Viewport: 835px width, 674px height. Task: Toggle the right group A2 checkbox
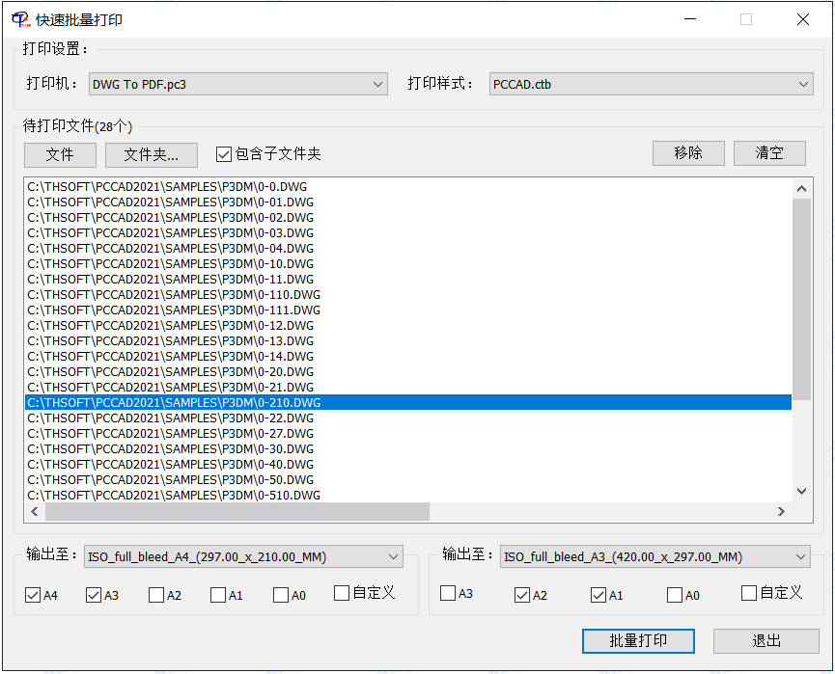pyautogui.click(x=522, y=595)
